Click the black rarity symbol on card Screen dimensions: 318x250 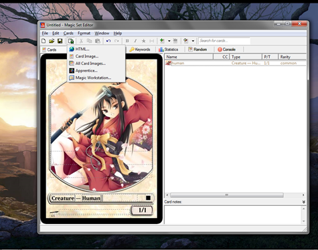(x=148, y=198)
